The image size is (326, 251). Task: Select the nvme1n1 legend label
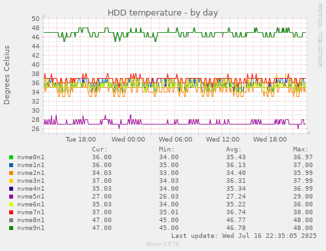pos(31,165)
